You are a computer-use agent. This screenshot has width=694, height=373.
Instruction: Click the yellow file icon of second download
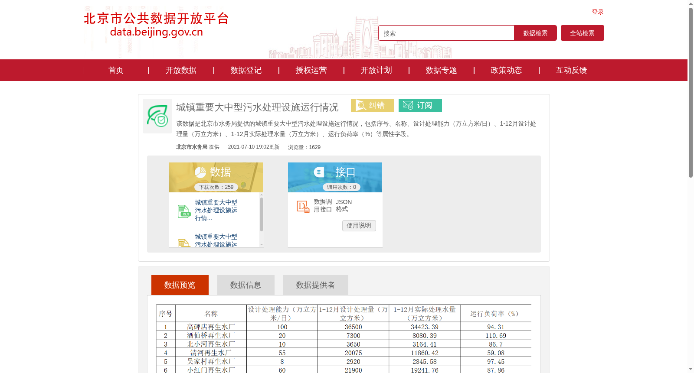184,243
